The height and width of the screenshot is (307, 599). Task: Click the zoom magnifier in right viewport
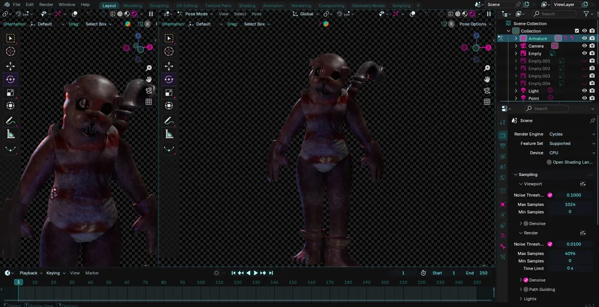coord(487,68)
